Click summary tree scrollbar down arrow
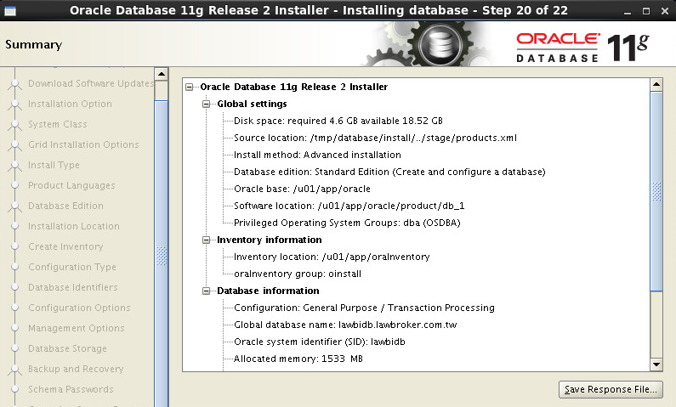 pos(656,365)
